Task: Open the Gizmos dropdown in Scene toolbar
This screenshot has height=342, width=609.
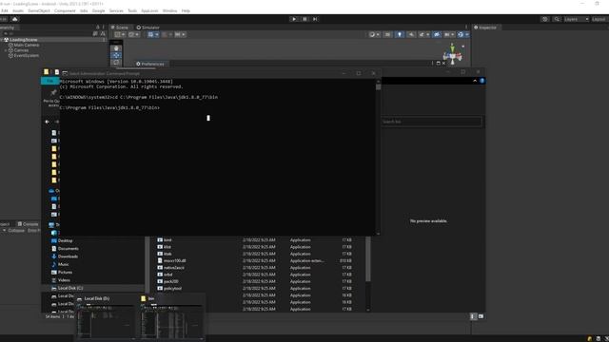Action: pyautogui.click(x=462, y=34)
